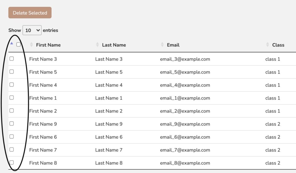Click sort arrows icon next to Email
This screenshot has height=173, width=296.
(162, 45)
